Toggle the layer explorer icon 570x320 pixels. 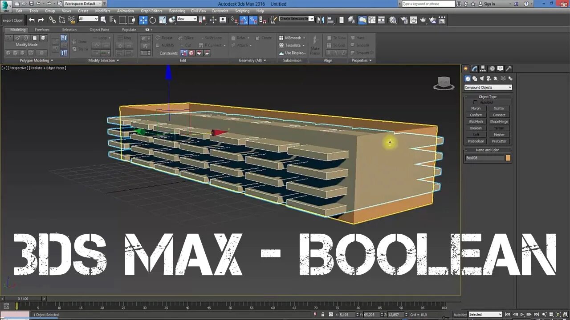click(x=352, y=20)
